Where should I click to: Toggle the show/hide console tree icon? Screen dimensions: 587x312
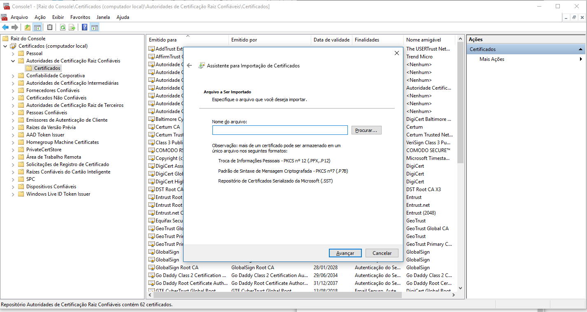(37, 28)
